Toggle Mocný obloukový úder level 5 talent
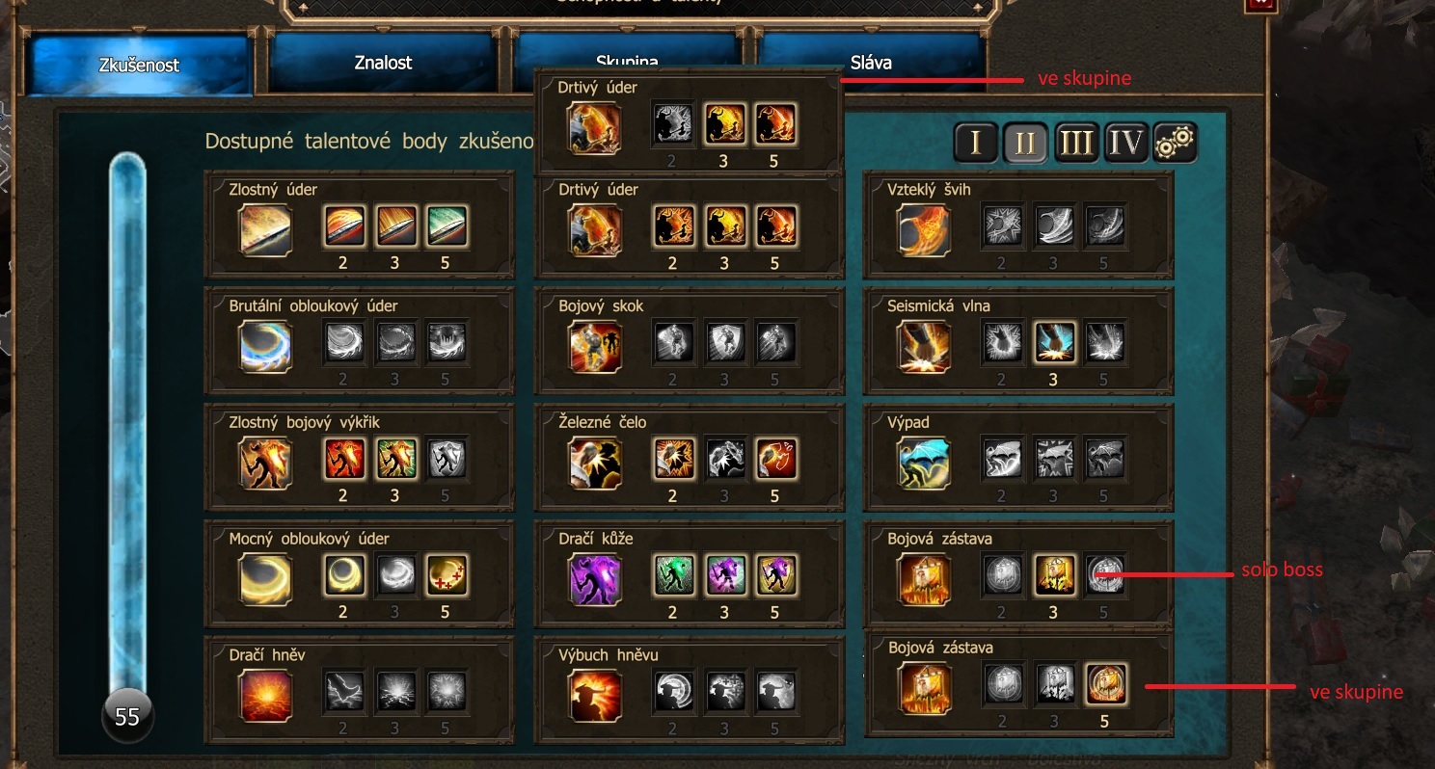This screenshot has width=1435, height=769. pos(446,575)
